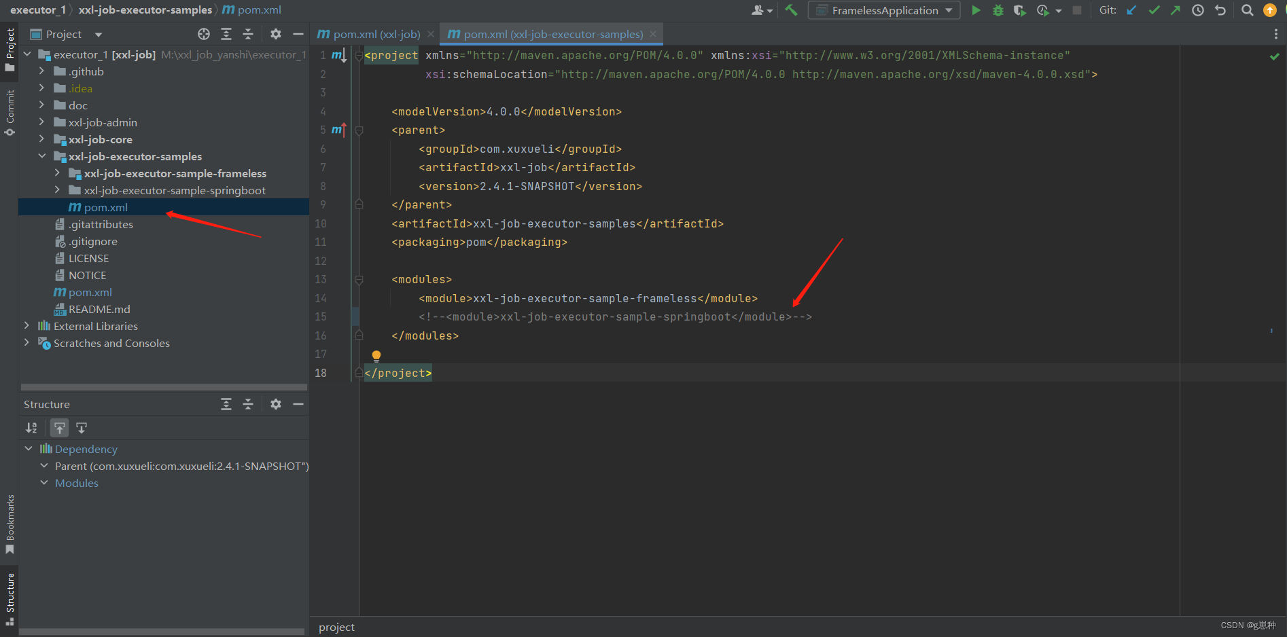Screen dimensions: 1287x637
Task: Start debugging with the bug icon
Action: pos(998,10)
